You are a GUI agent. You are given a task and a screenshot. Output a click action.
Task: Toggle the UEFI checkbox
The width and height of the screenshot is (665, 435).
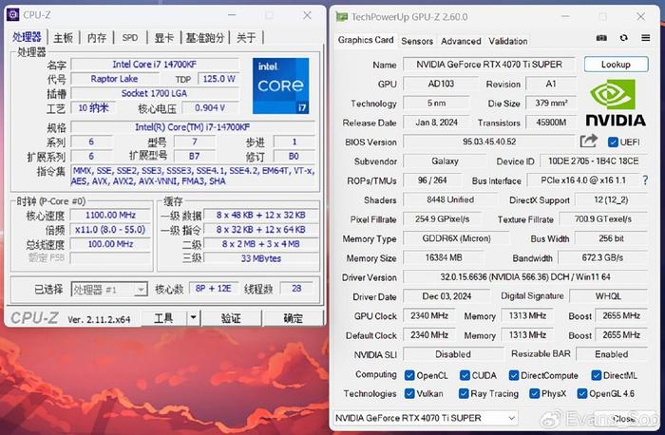(613, 142)
